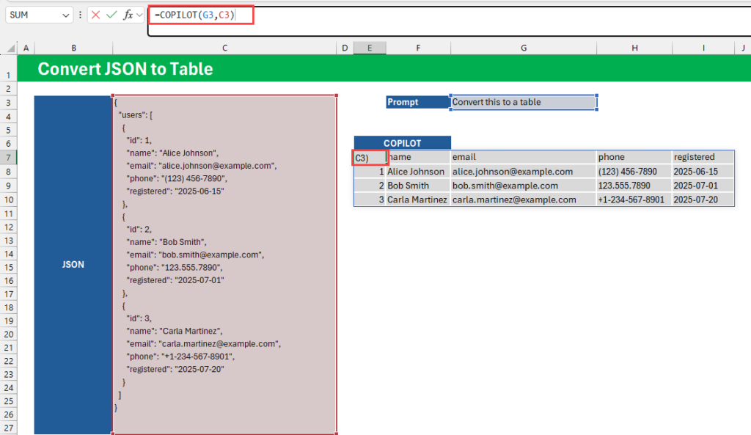Click the Prompt label cell

[x=418, y=102]
